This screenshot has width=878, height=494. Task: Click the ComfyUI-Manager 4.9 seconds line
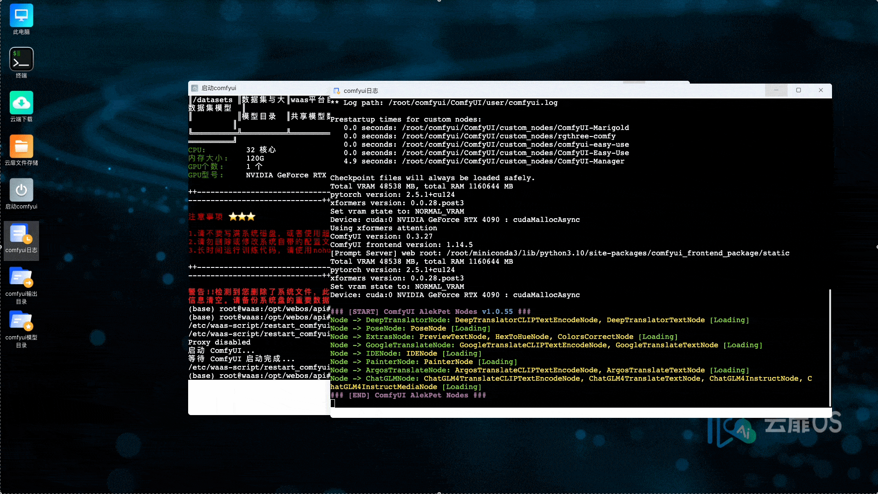point(484,162)
